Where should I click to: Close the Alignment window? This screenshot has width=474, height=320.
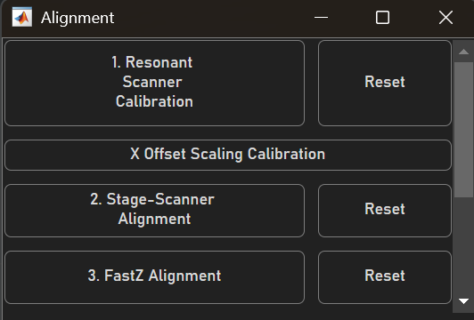445,17
